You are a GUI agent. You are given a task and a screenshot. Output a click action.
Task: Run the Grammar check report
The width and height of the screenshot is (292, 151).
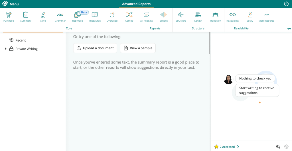(x=60, y=17)
